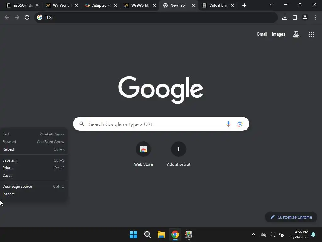Click the Customize Chrome button

291,217
